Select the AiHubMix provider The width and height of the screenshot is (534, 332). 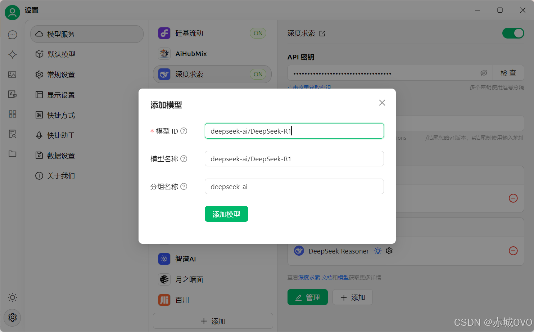click(212, 54)
